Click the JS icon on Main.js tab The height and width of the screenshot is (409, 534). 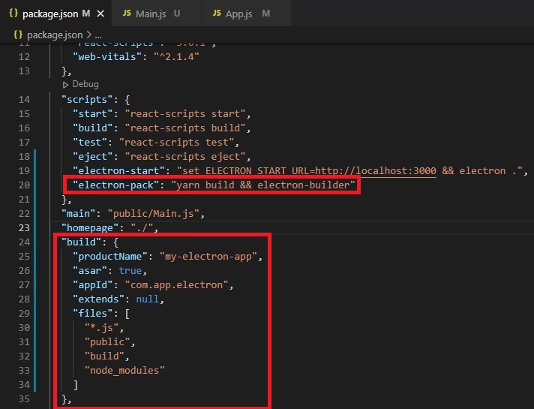click(127, 13)
